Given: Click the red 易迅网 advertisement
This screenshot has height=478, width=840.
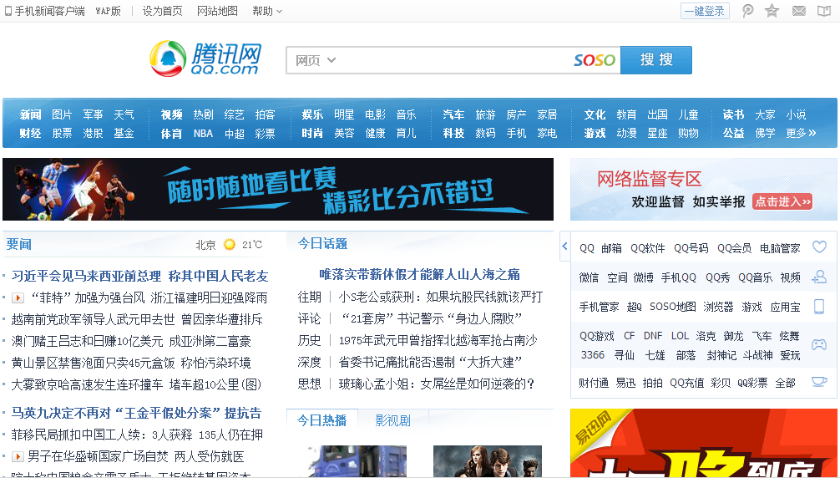Looking at the screenshot, I should click(703, 443).
